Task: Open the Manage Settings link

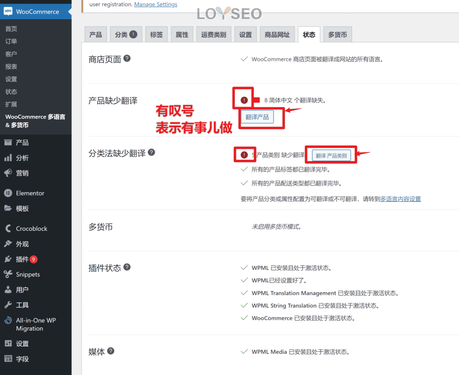Action: pyautogui.click(x=156, y=5)
